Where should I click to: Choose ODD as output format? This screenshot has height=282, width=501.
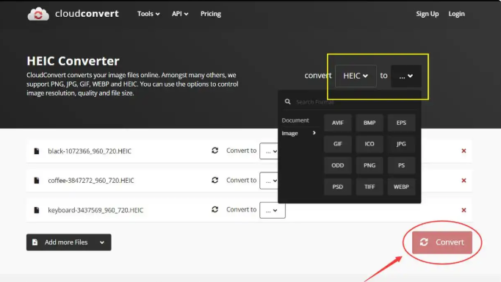(x=338, y=165)
